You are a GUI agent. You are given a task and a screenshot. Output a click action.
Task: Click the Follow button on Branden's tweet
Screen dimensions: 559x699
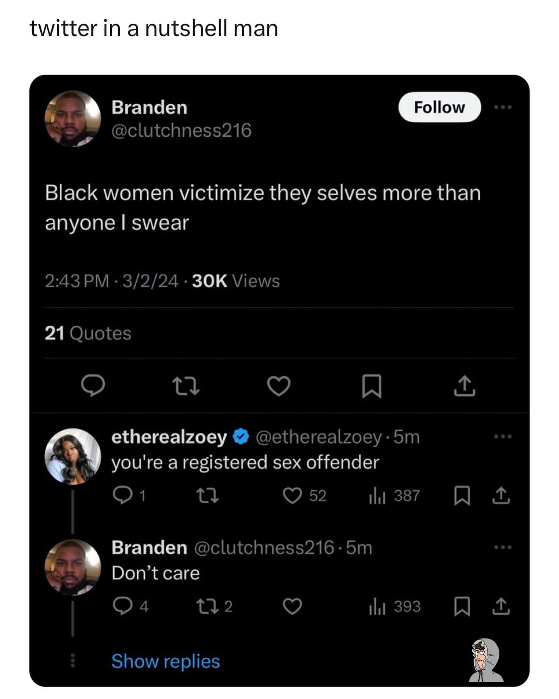pyautogui.click(x=439, y=107)
